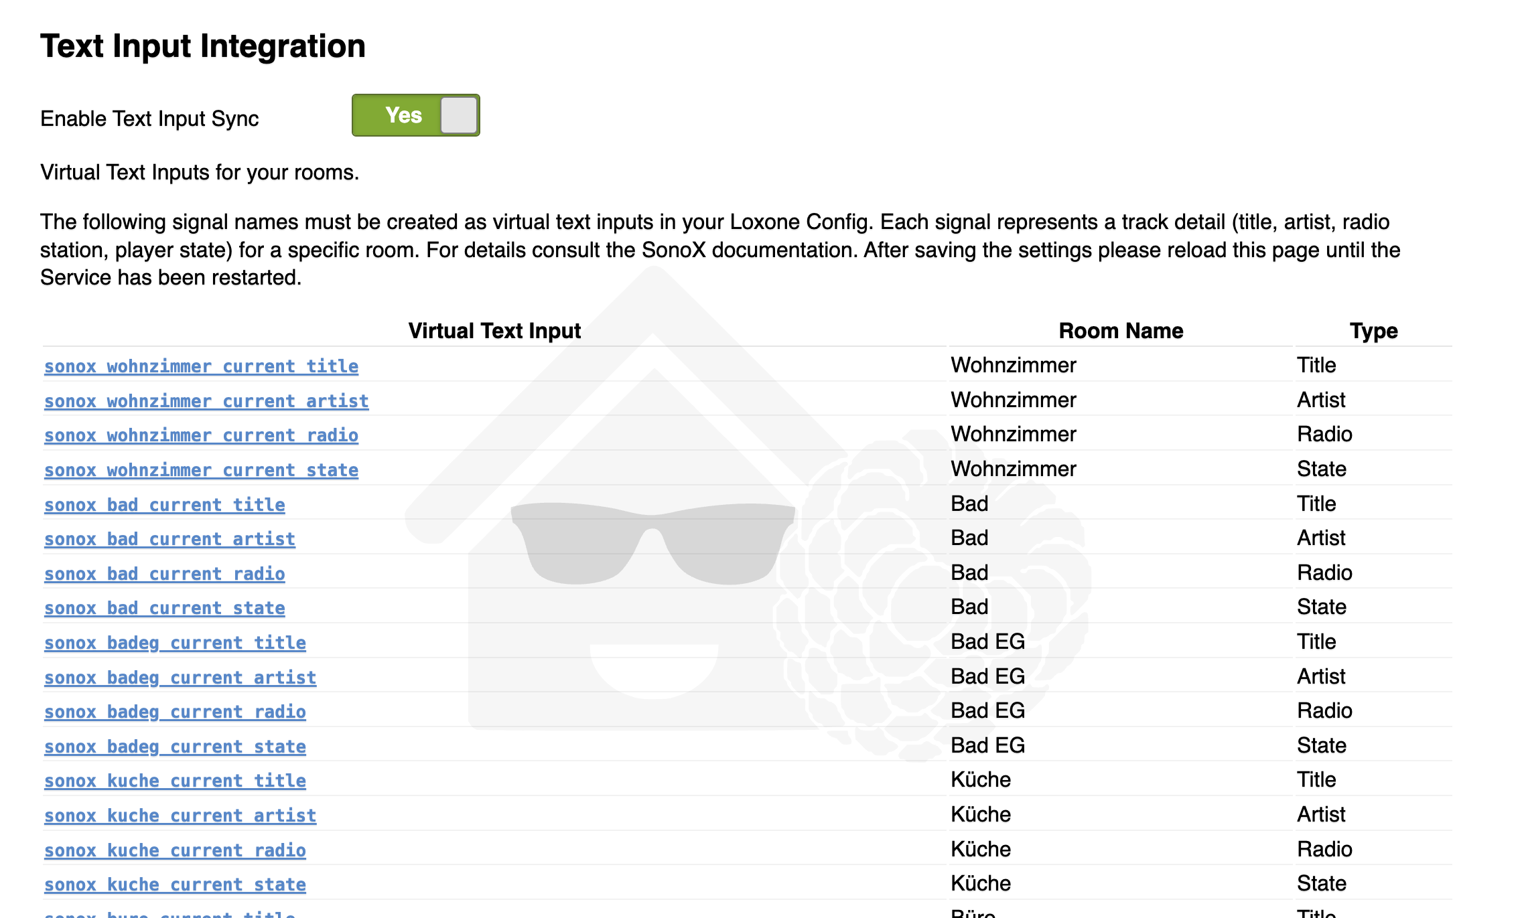Open sonox_wohnzimmer_current_state link

pyautogui.click(x=201, y=470)
